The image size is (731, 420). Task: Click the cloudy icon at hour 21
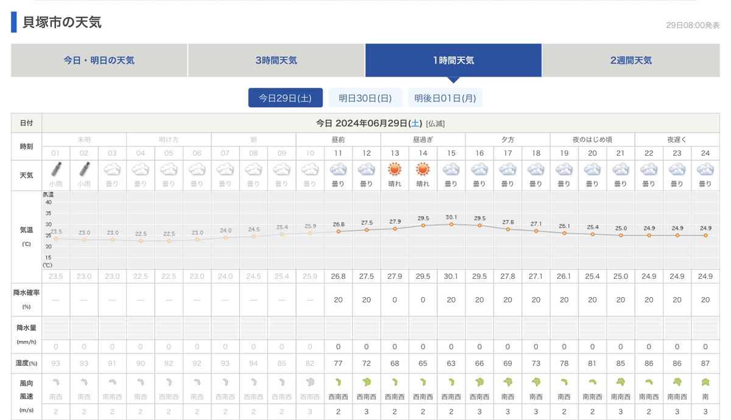620,169
